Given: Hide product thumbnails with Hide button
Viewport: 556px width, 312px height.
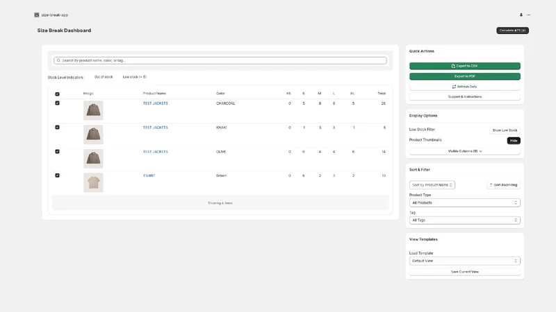Looking at the screenshot, I should pos(514,141).
